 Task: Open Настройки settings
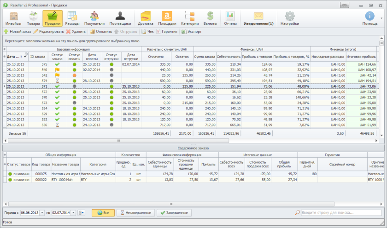pos(289,18)
